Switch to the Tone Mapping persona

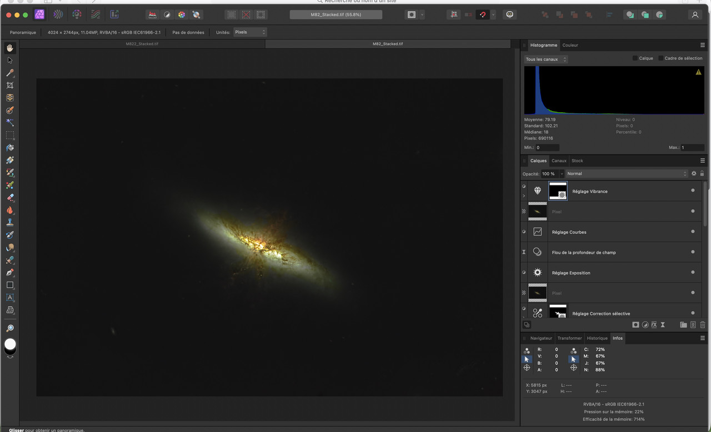pos(96,14)
